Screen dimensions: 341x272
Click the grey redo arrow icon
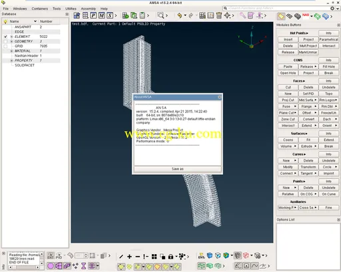(190, 15)
